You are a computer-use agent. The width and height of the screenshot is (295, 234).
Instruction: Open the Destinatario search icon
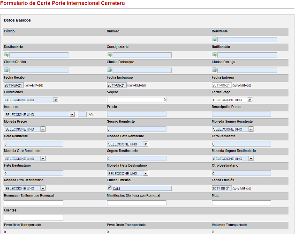tap(7, 55)
